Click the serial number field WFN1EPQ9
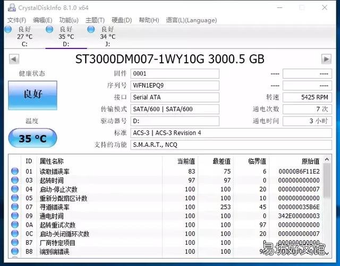The image size is (340, 266). (x=175, y=86)
